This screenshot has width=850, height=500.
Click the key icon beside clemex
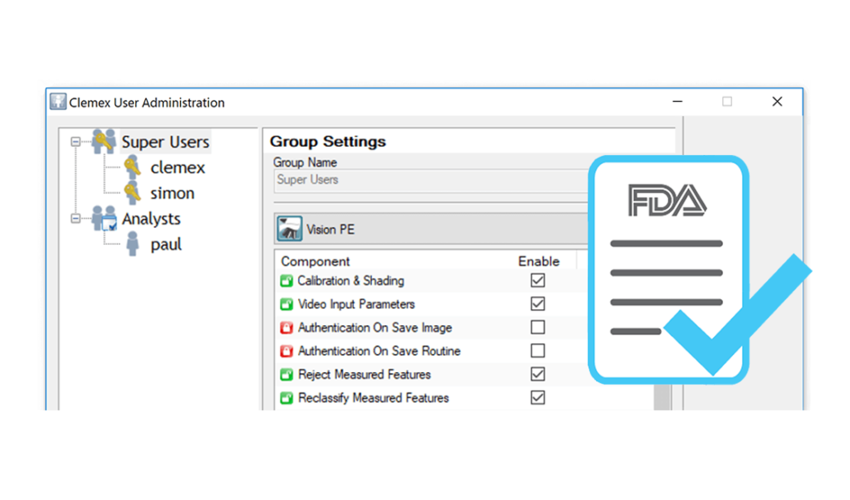coord(132,167)
